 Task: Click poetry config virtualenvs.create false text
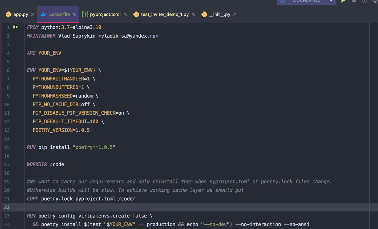(92, 216)
